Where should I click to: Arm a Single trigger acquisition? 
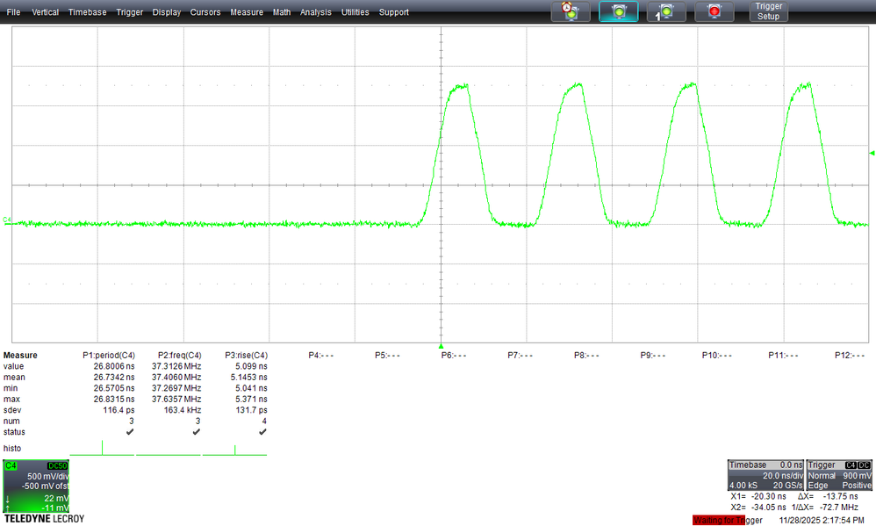(666, 11)
